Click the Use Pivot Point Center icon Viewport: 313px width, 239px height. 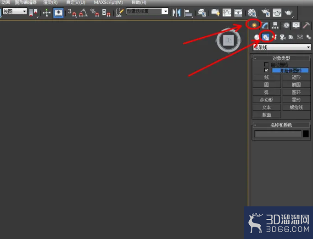[x=34, y=12]
